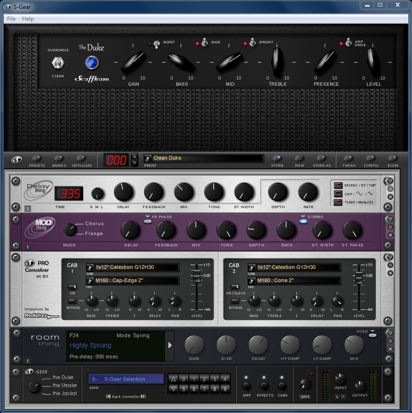Remove the Pro Convolver module with X

(390, 273)
